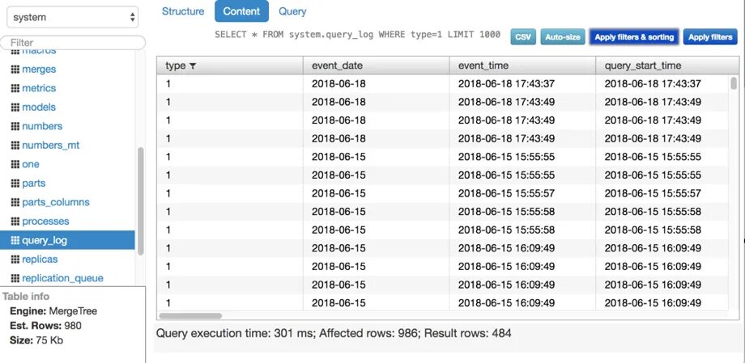This screenshot has width=745, height=363.
Task: Click the query execution time status line
Action: coord(334,334)
